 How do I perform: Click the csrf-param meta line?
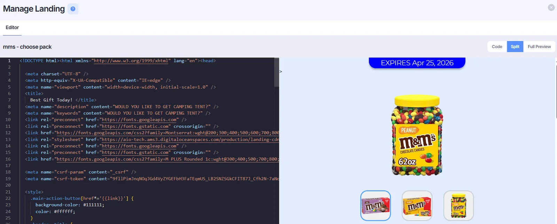click(x=81, y=172)
